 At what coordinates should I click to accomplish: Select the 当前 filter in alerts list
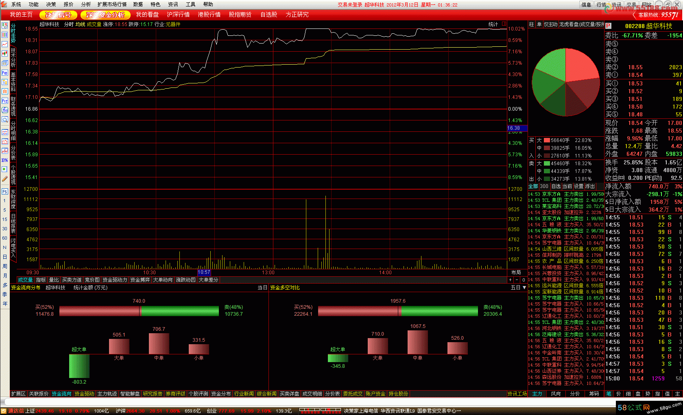(567, 186)
